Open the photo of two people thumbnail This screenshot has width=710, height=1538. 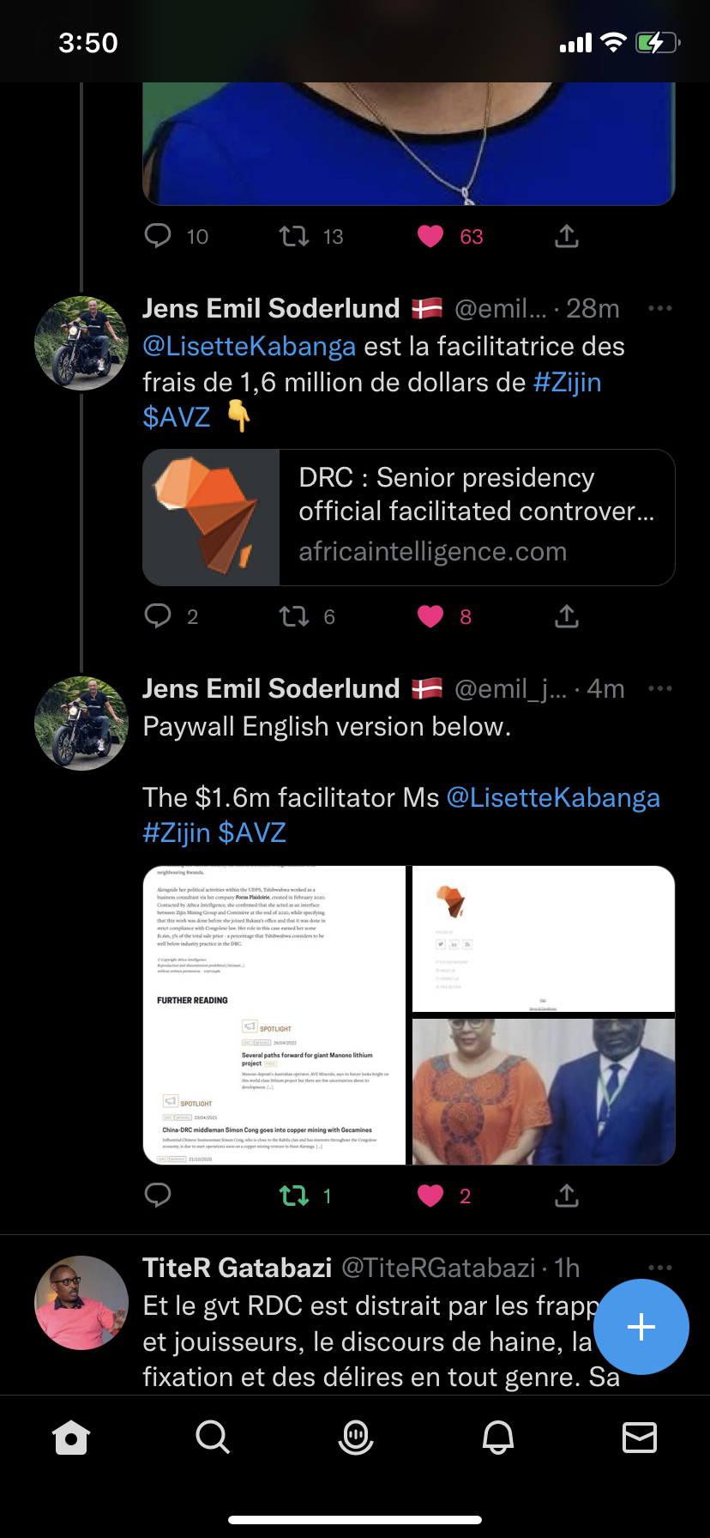click(544, 1092)
